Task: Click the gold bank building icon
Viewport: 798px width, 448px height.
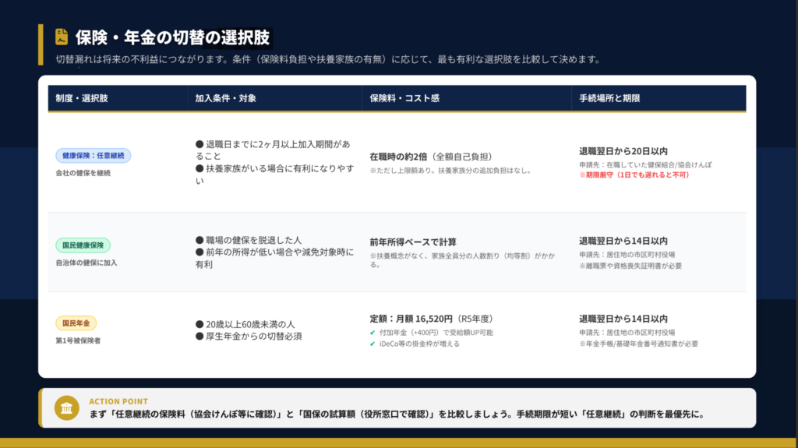Action: tap(66, 408)
